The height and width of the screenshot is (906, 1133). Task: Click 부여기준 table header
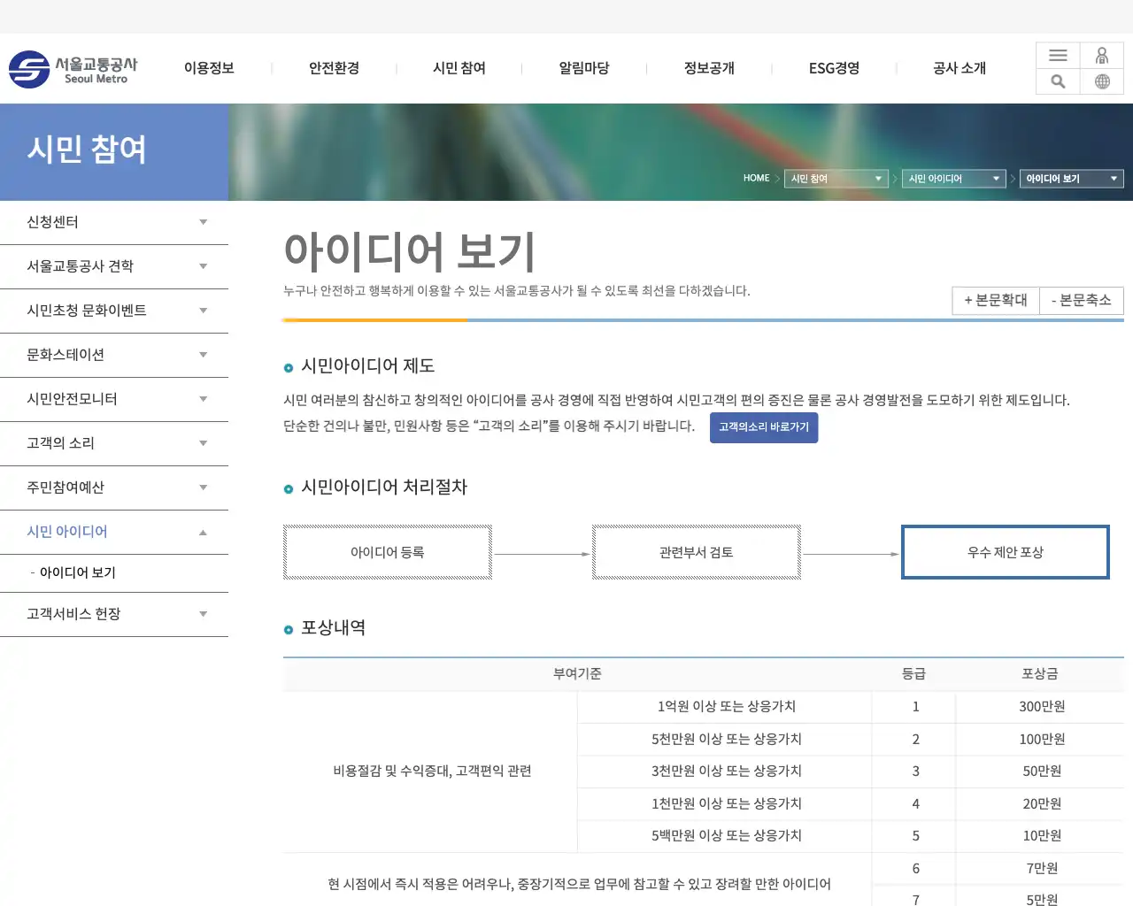click(x=577, y=674)
